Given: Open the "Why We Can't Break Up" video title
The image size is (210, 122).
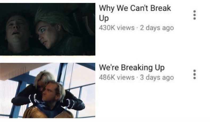Looking at the screenshot, I should (x=135, y=13).
